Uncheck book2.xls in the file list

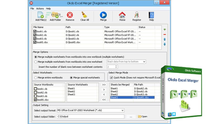pos(35,35)
